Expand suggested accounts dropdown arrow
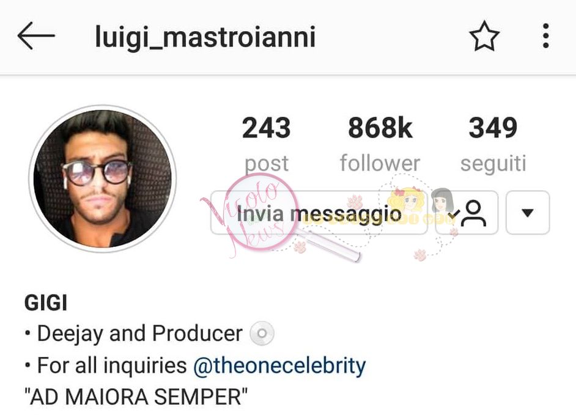The image size is (576, 415). click(528, 212)
